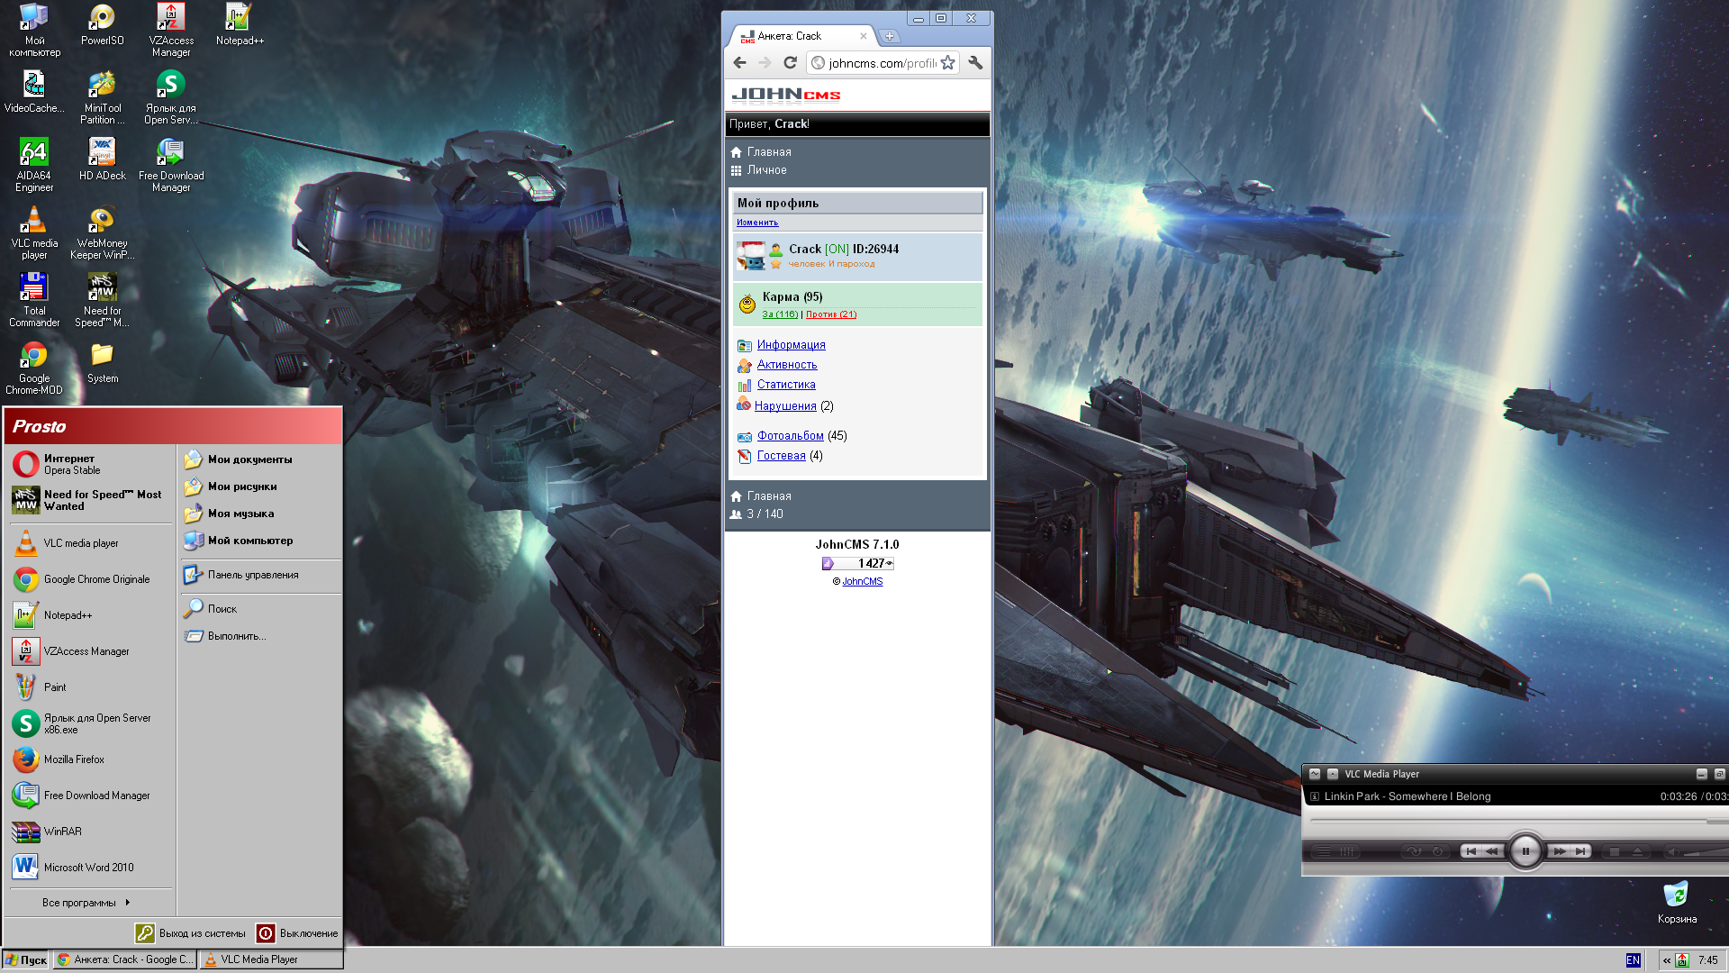Toggle repeat mode in VLC
Image resolution: width=1729 pixels, height=973 pixels.
[x=1437, y=851]
